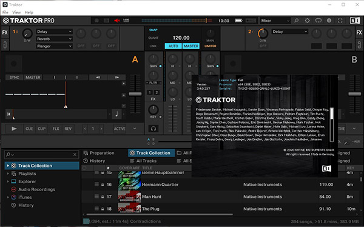Toggle fullscreen mode icon in header
The height and width of the screenshot is (227, 364).
point(340,21)
